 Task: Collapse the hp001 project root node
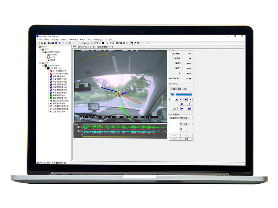click(x=38, y=47)
